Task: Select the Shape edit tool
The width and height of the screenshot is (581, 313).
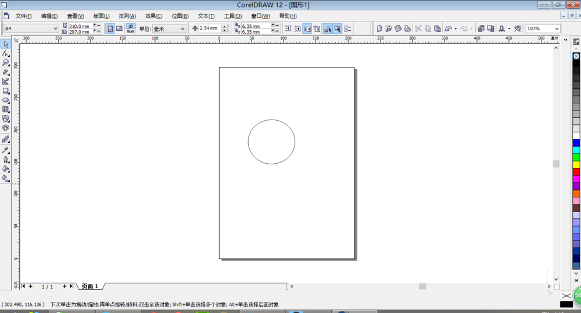Action: point(6,53)
